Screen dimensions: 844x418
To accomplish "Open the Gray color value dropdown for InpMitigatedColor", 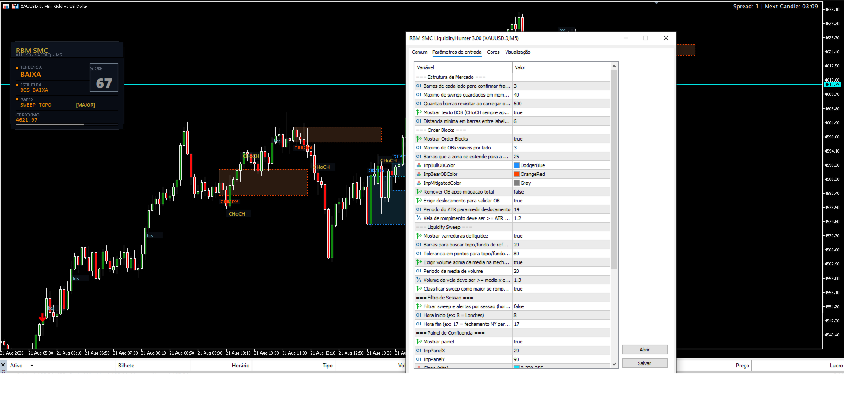I will pyautogui.click(x=561, y=183).
